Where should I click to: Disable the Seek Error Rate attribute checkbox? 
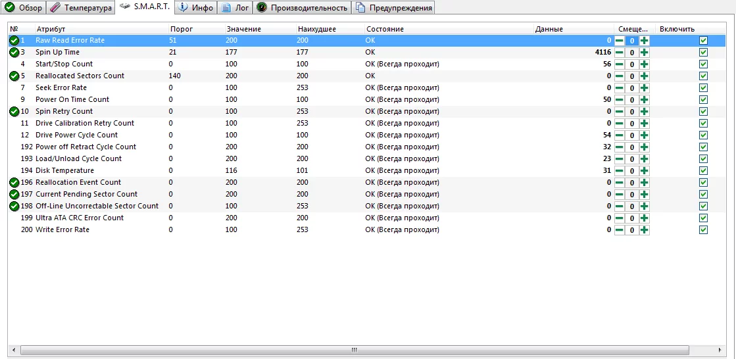pyautogui.click(x=703, y=87)
